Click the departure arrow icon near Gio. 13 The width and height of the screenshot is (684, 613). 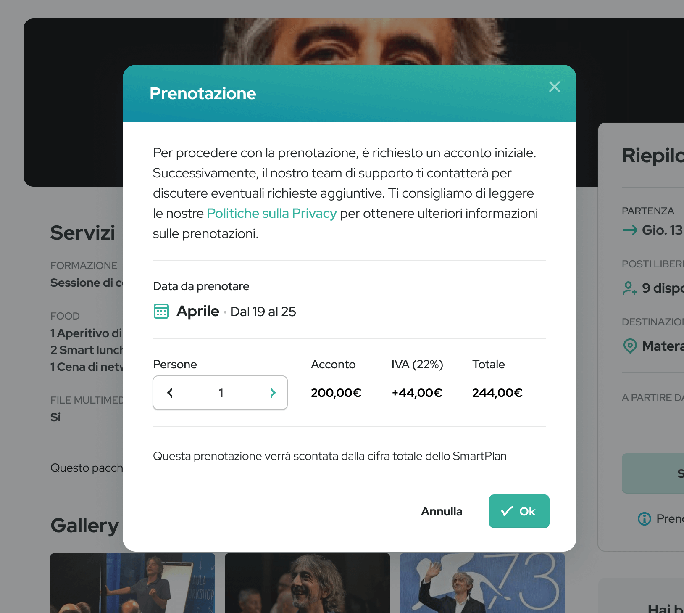pos(630,230)
